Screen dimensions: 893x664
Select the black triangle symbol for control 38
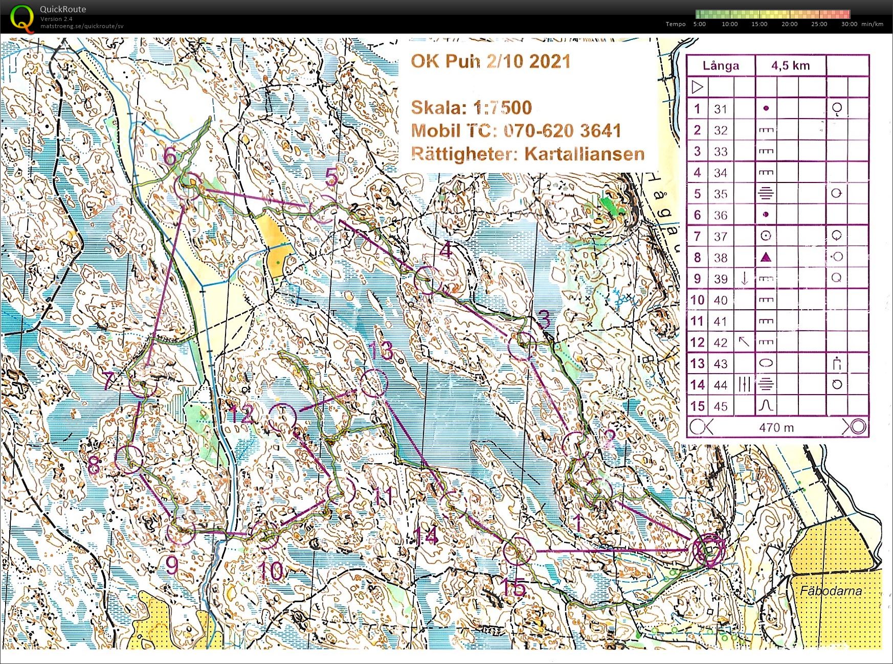pos(766,258)
